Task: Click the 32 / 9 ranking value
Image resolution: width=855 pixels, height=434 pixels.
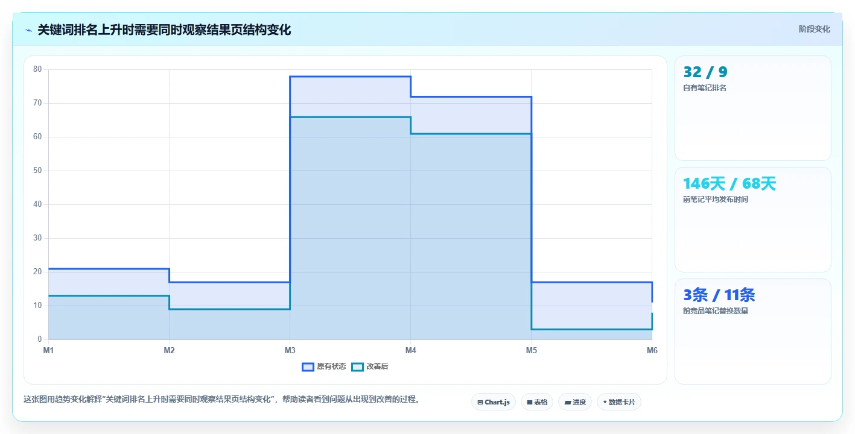Action: (x=705, y=72)
